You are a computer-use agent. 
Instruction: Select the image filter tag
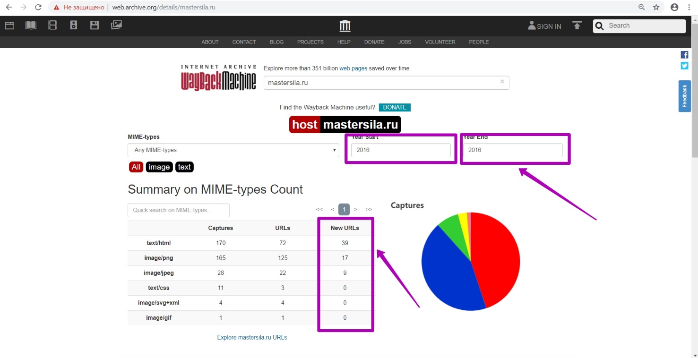pos(159,167)
